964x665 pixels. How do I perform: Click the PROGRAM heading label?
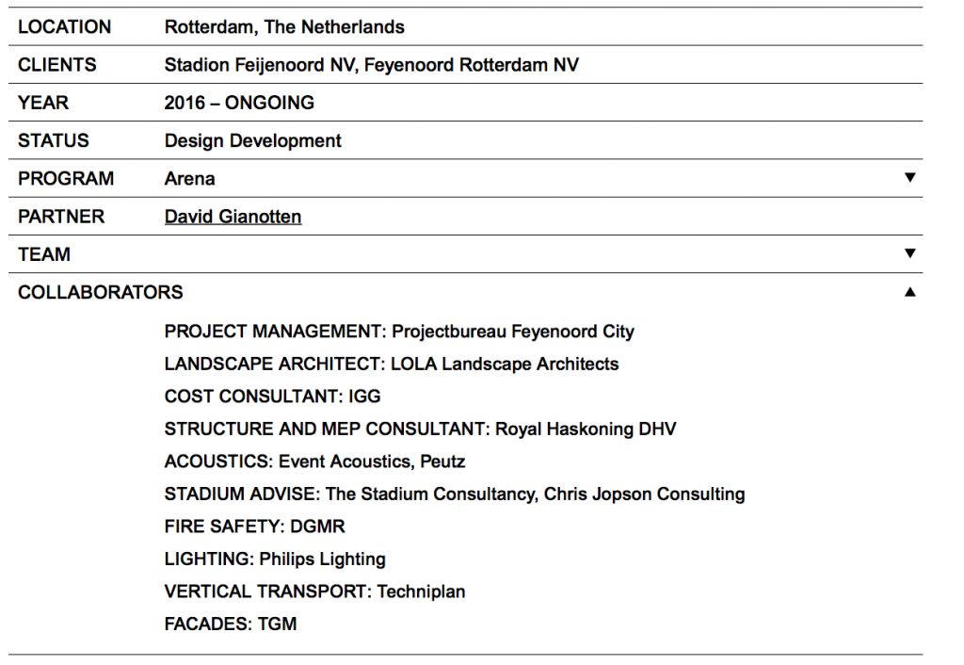tap(65, 179)
